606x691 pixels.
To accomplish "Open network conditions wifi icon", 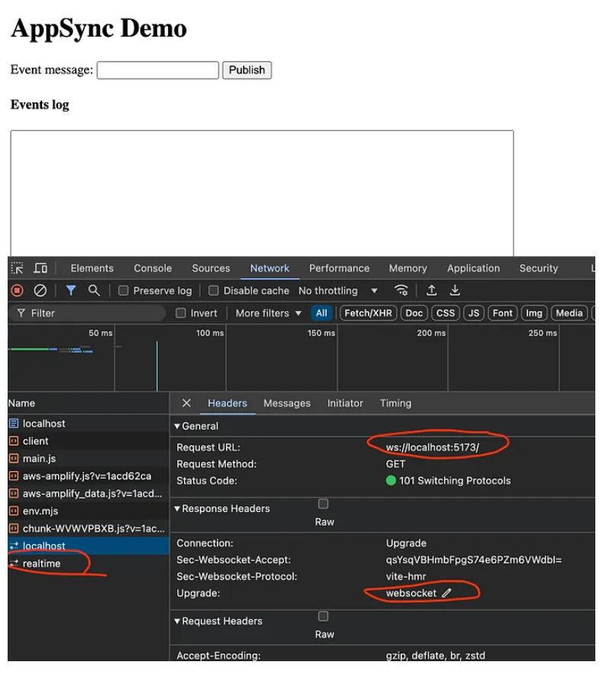I will [401, 290].
